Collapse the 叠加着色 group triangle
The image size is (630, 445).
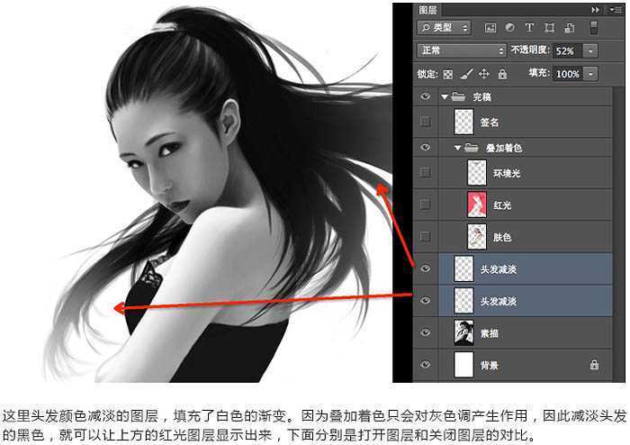(457, 149)
